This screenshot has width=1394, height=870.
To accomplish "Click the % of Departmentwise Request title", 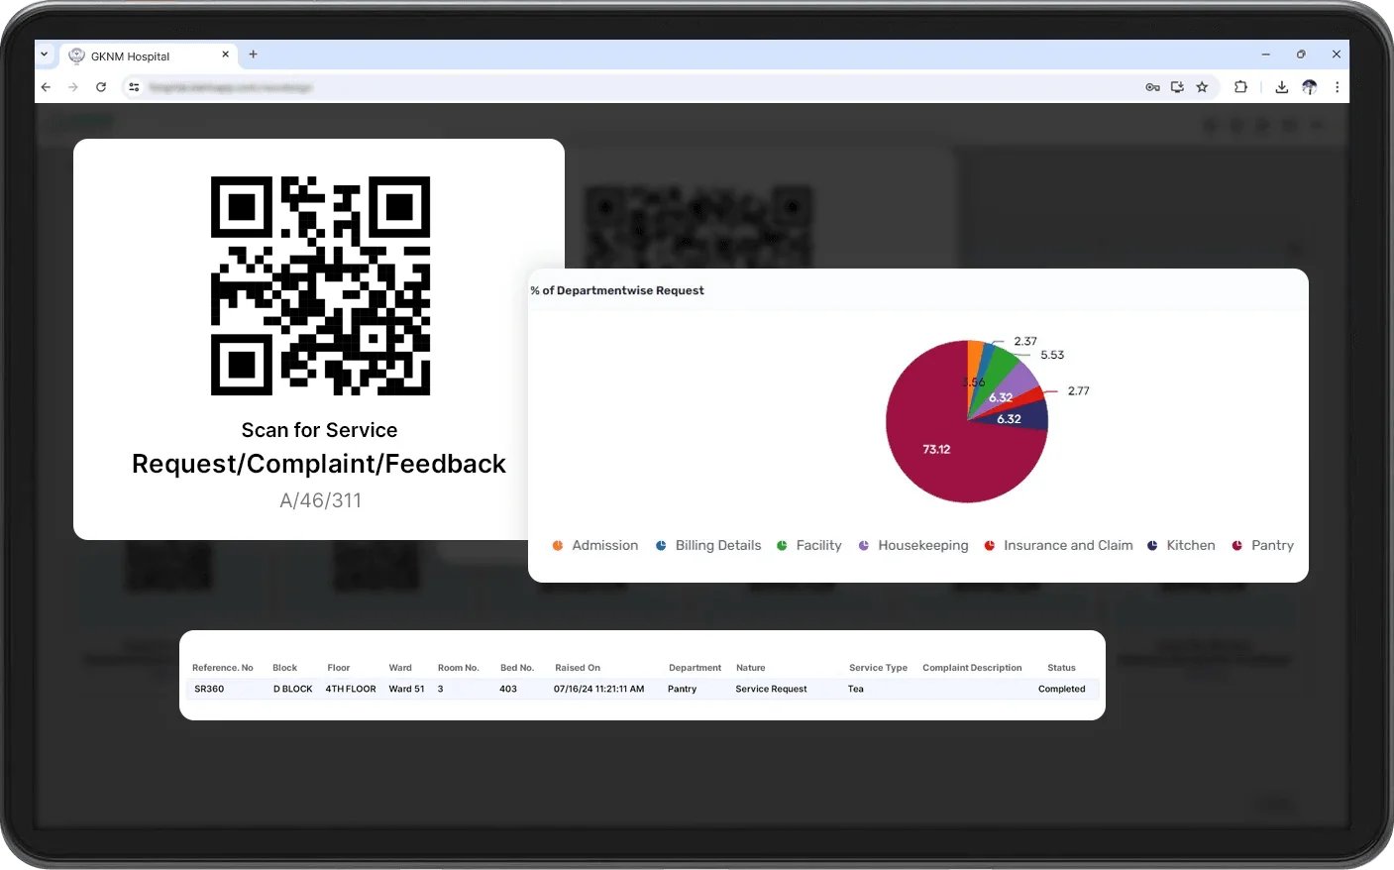I will (617, 290).
